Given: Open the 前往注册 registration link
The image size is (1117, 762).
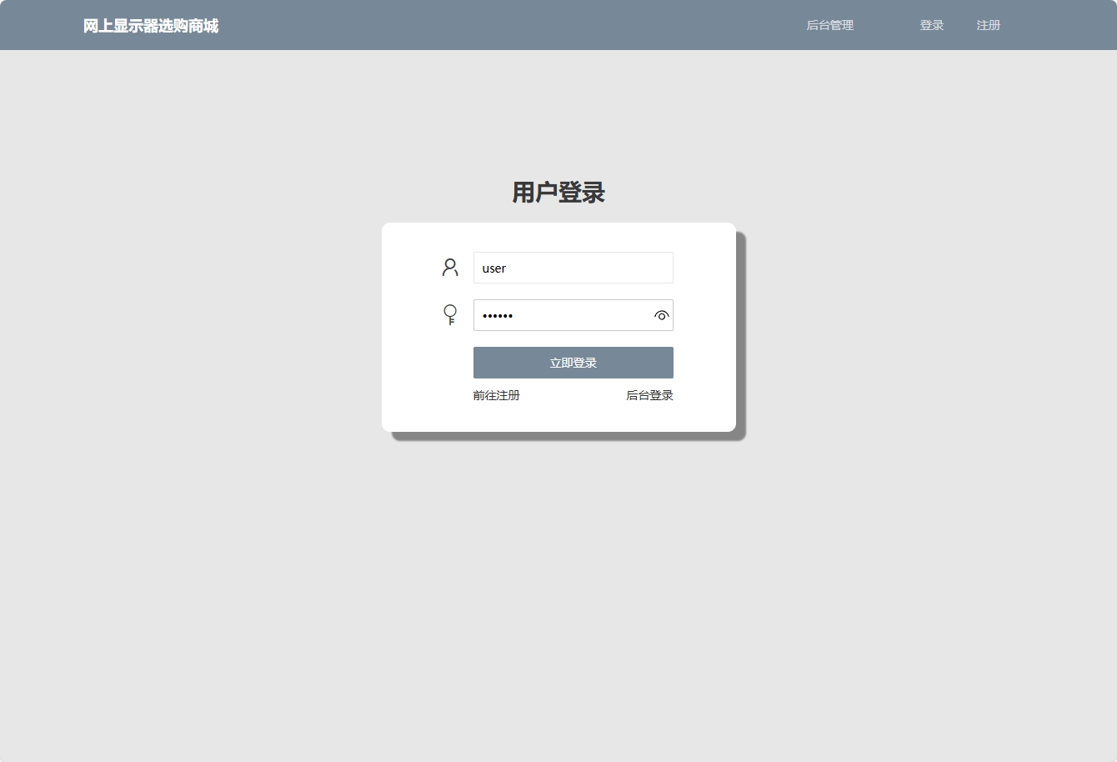Looking at the screenshot, I should coord(496,394).
